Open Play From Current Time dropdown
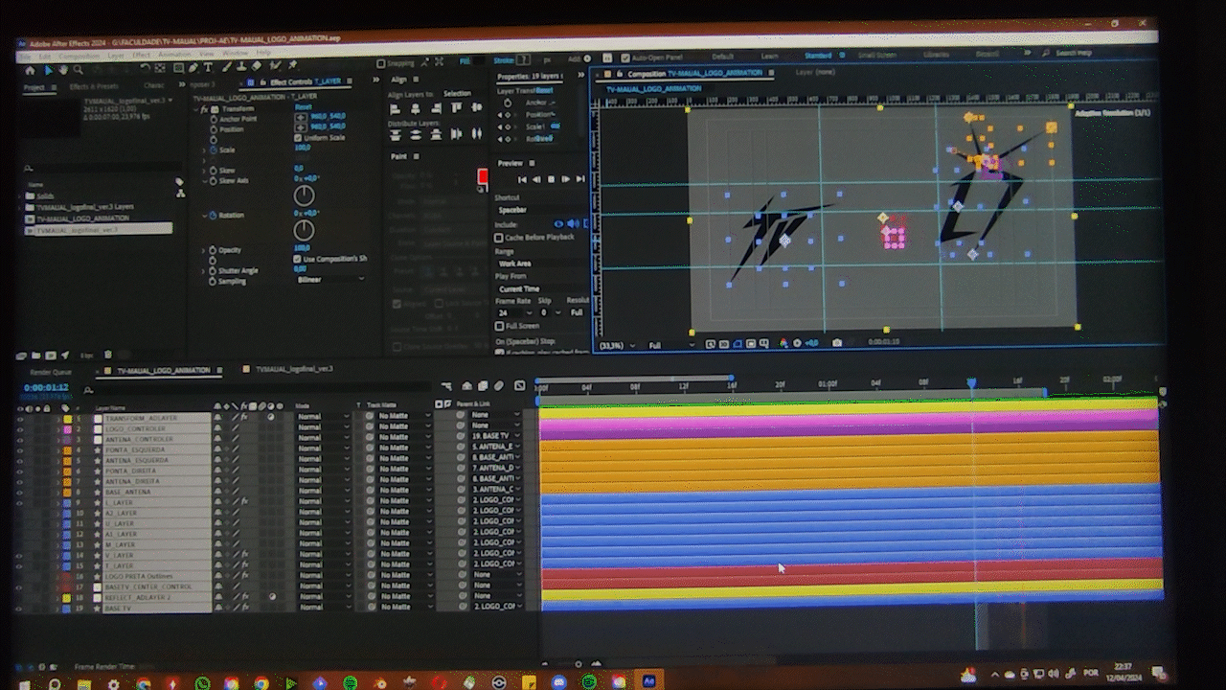 [x=541, y=288]
